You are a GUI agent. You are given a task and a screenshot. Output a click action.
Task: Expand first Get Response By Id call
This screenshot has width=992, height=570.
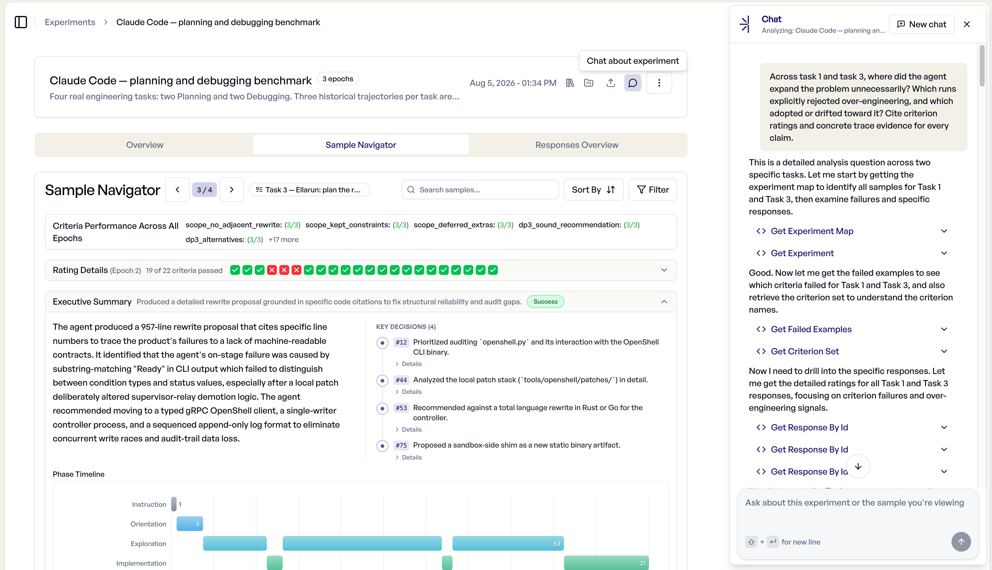(944, 428)
